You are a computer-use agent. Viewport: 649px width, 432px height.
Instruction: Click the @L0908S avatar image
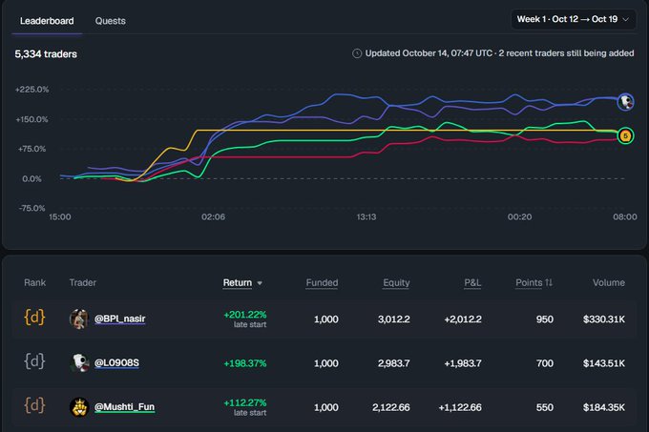click(79, 363)
